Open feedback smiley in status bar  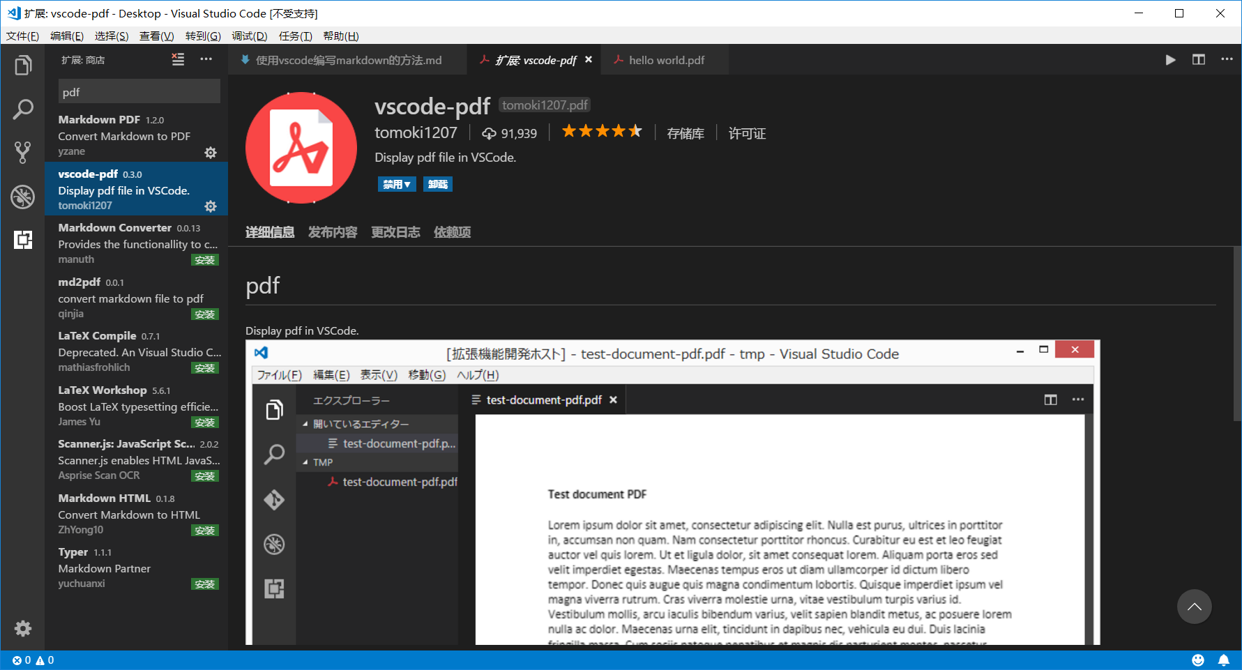pos(1198,660)
